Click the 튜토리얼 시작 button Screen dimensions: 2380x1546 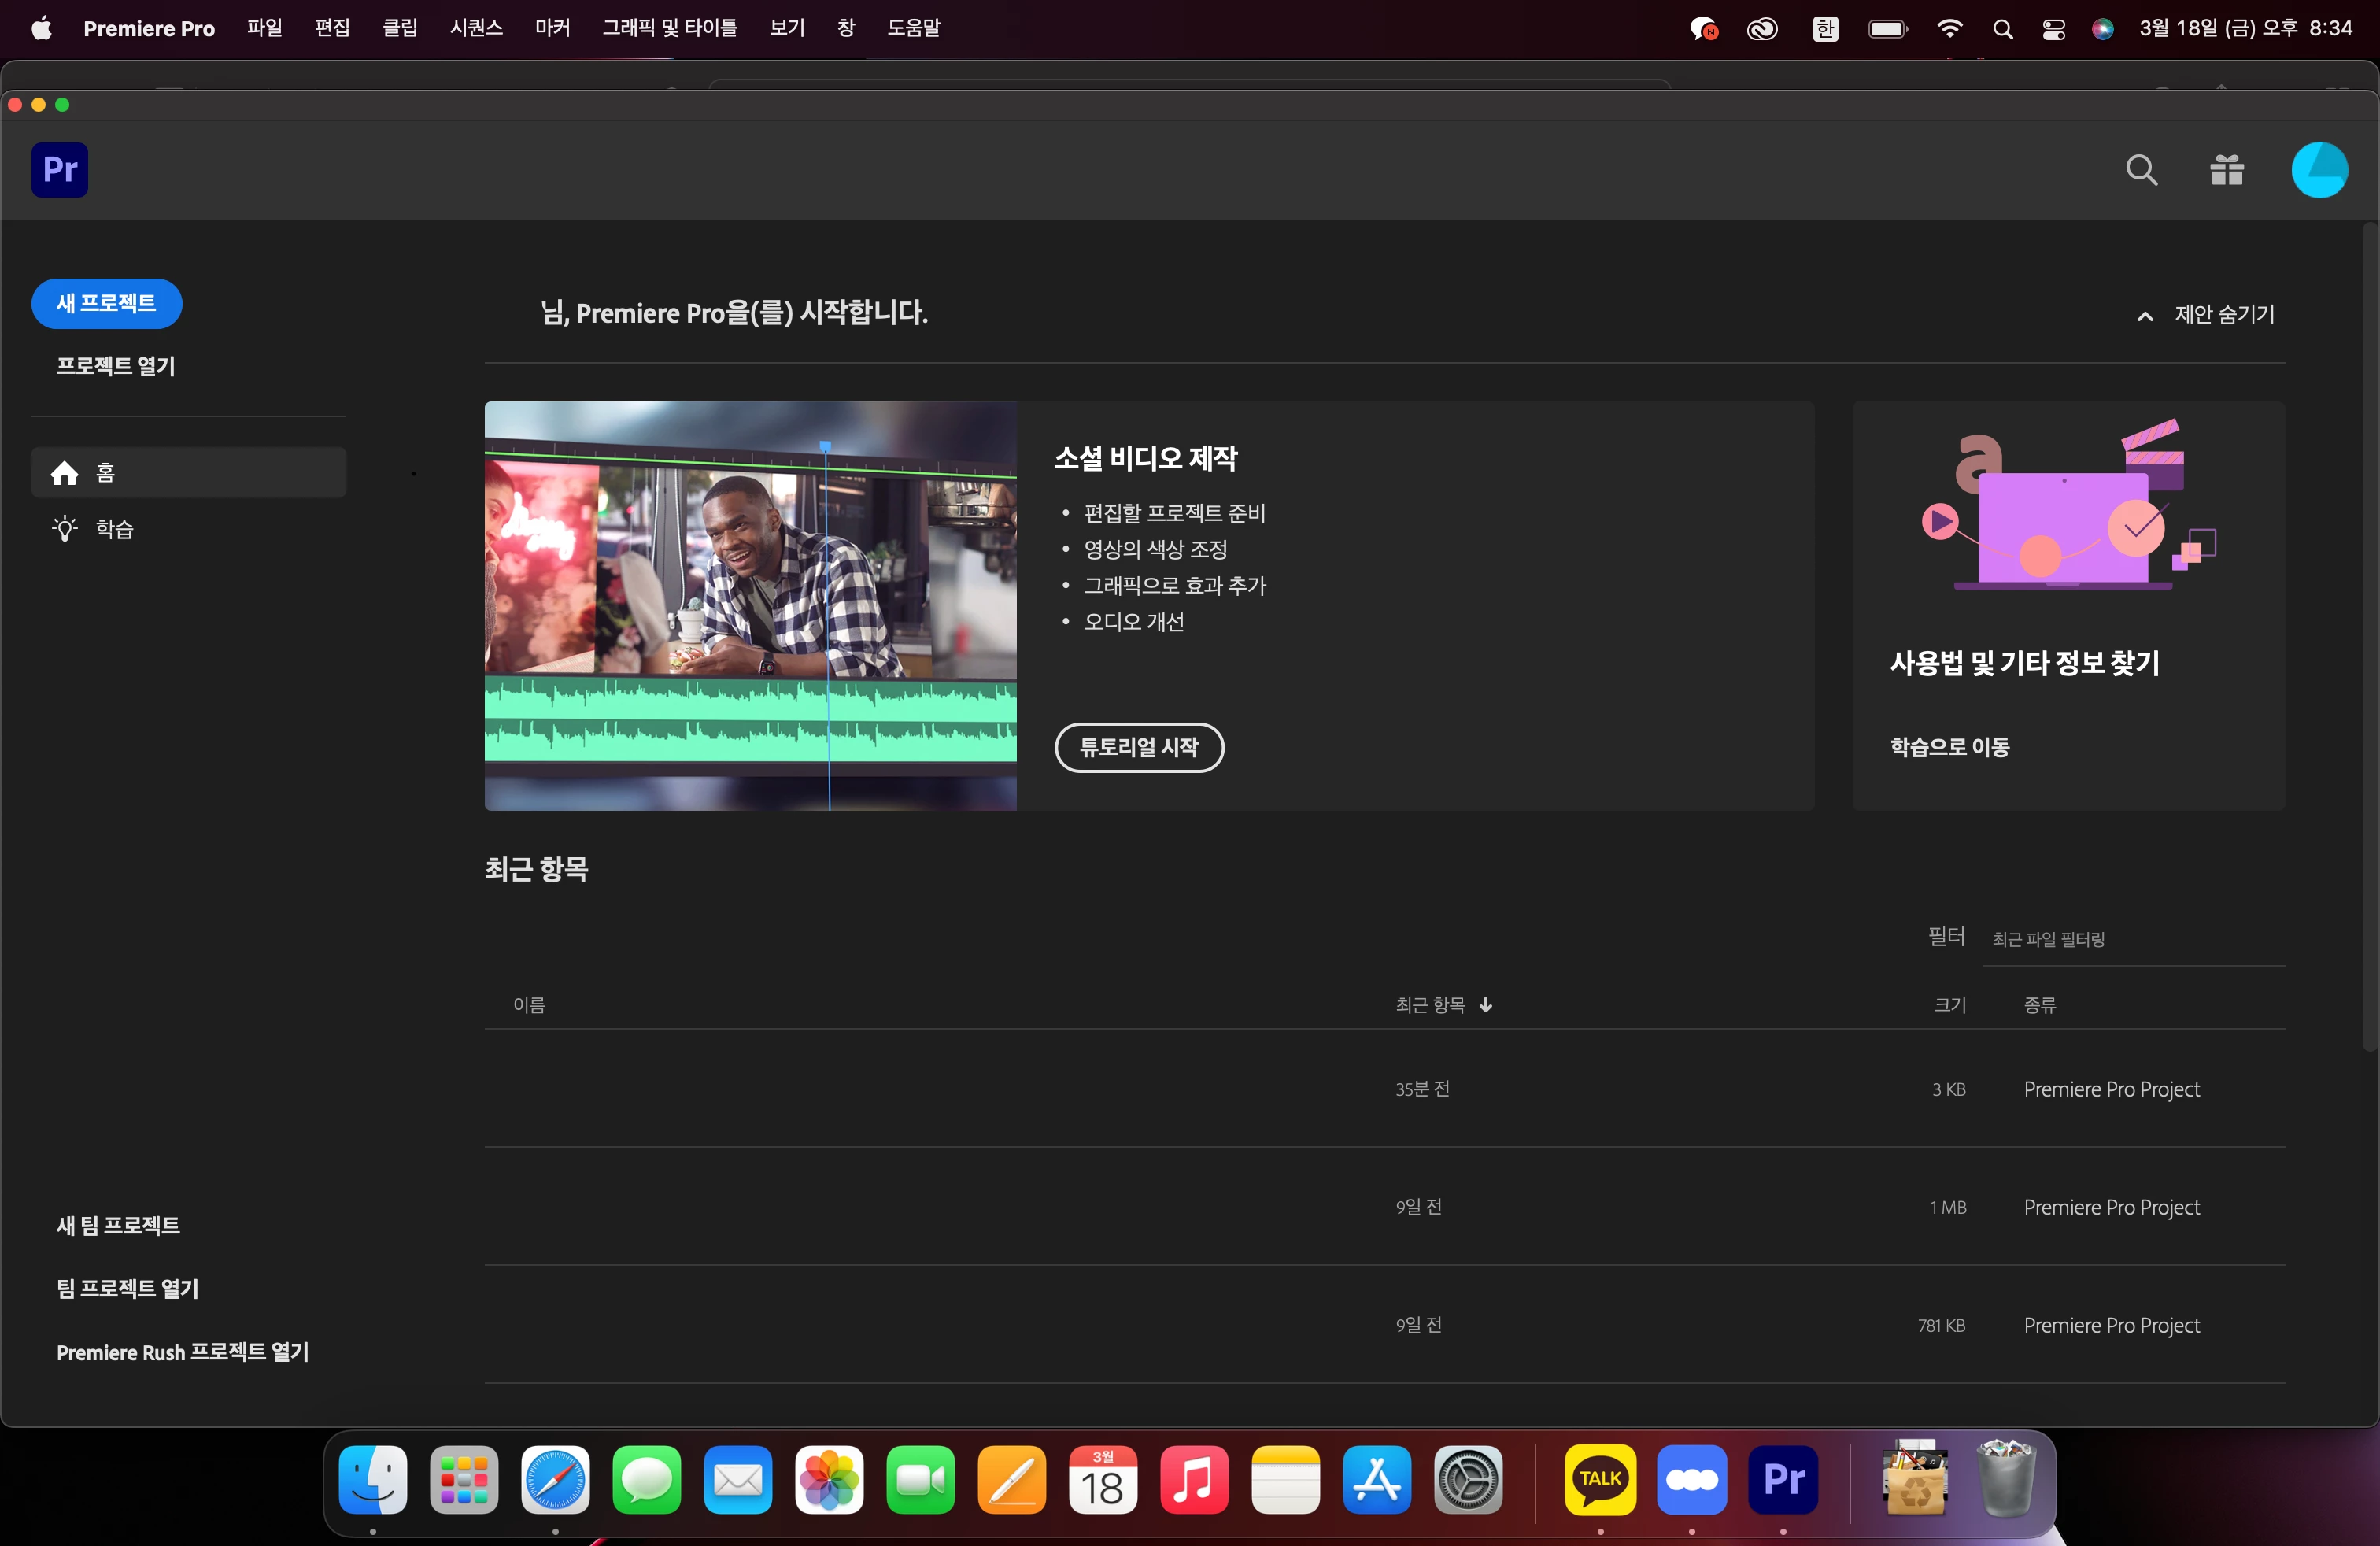pyautogui.click(x=1139, y=747)
